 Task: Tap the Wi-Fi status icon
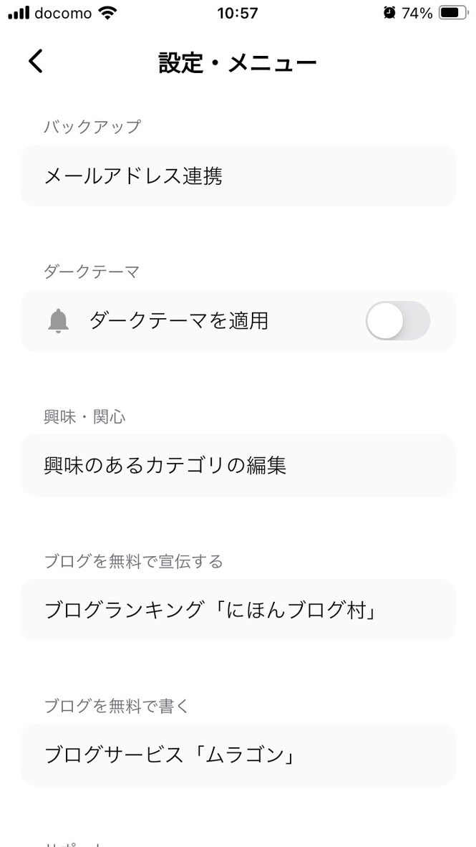[x=108, y=13]
